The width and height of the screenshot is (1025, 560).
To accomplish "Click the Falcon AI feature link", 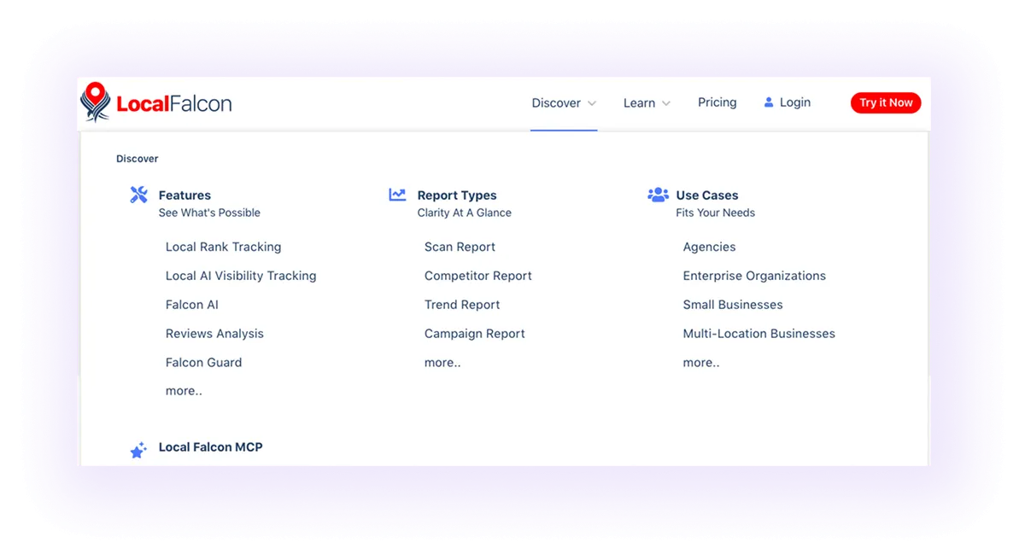I will tap(192, 304).
